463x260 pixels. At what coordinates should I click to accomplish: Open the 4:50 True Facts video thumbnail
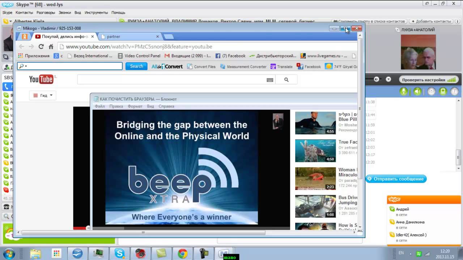(x=315, y=151)
